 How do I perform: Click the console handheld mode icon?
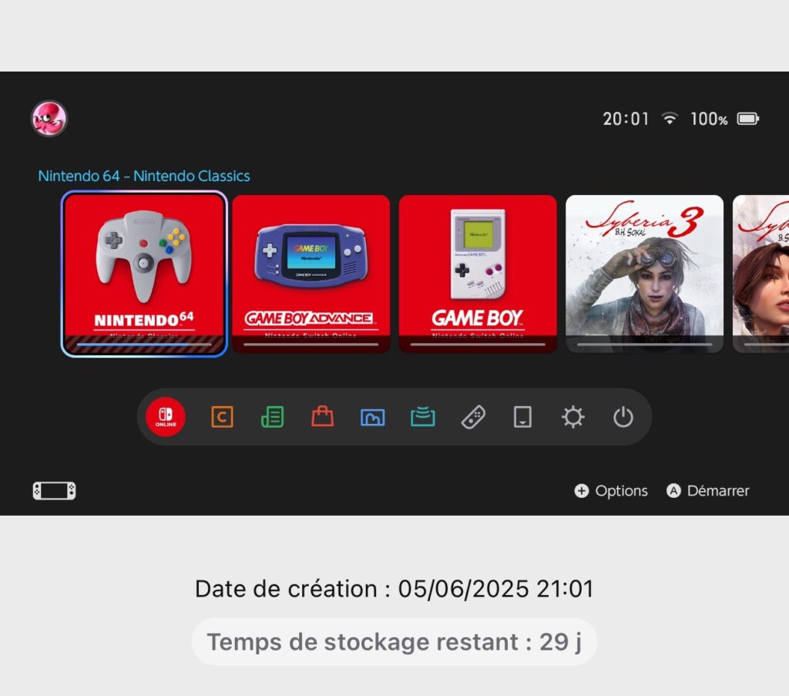55,491
